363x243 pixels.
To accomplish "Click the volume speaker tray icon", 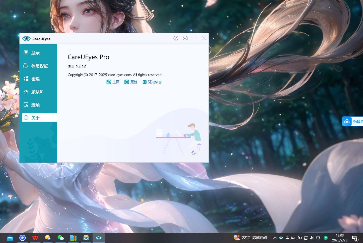I will tap(312, 238).
